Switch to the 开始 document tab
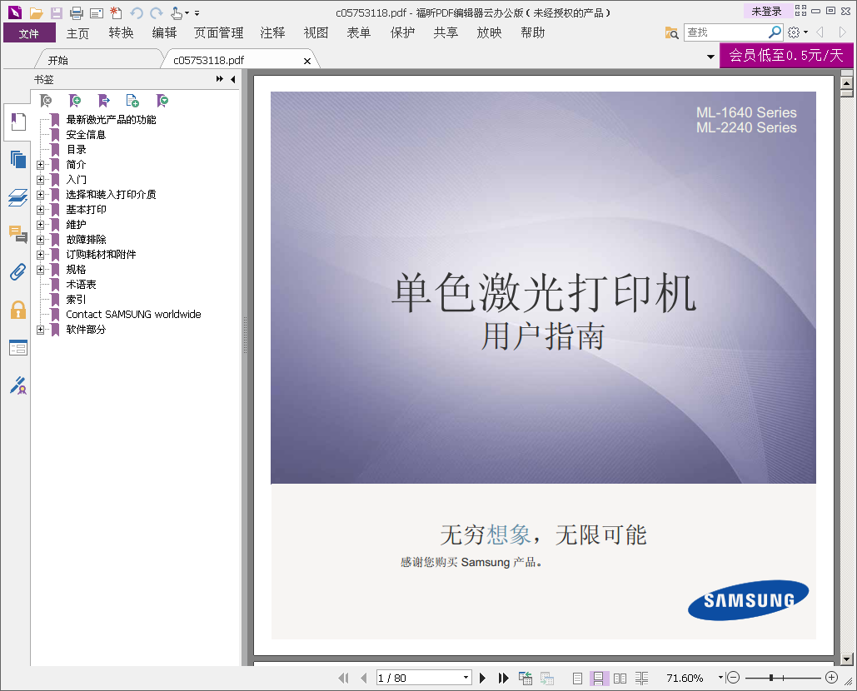The width and height of the screenshot is (857, 691). coord(58,60)
